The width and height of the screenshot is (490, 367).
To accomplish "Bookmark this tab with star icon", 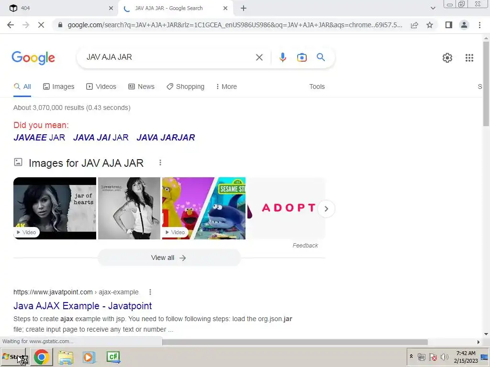I will click(x=430, y=25).
